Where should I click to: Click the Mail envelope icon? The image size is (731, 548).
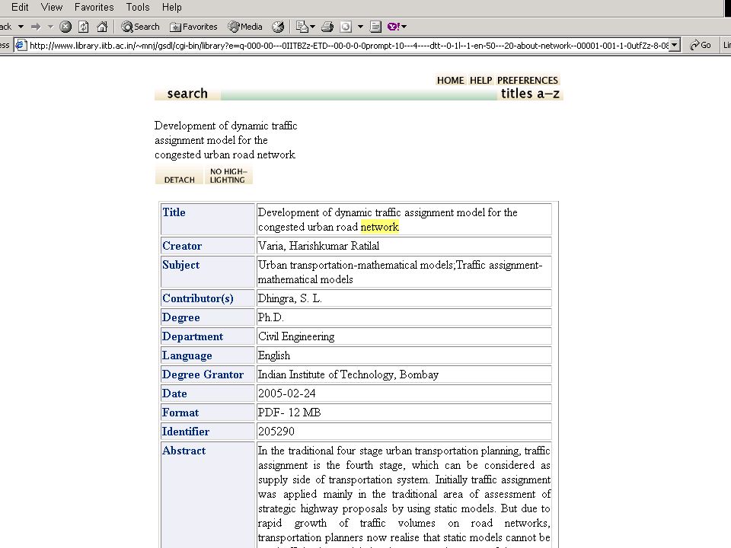tap(302, 27)
